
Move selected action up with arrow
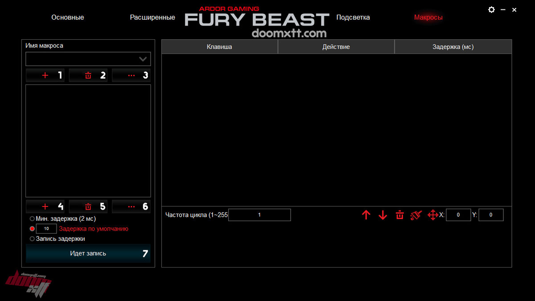tap(366, 215)
